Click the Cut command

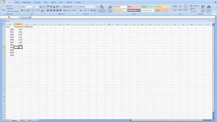[x=9, y=6]
